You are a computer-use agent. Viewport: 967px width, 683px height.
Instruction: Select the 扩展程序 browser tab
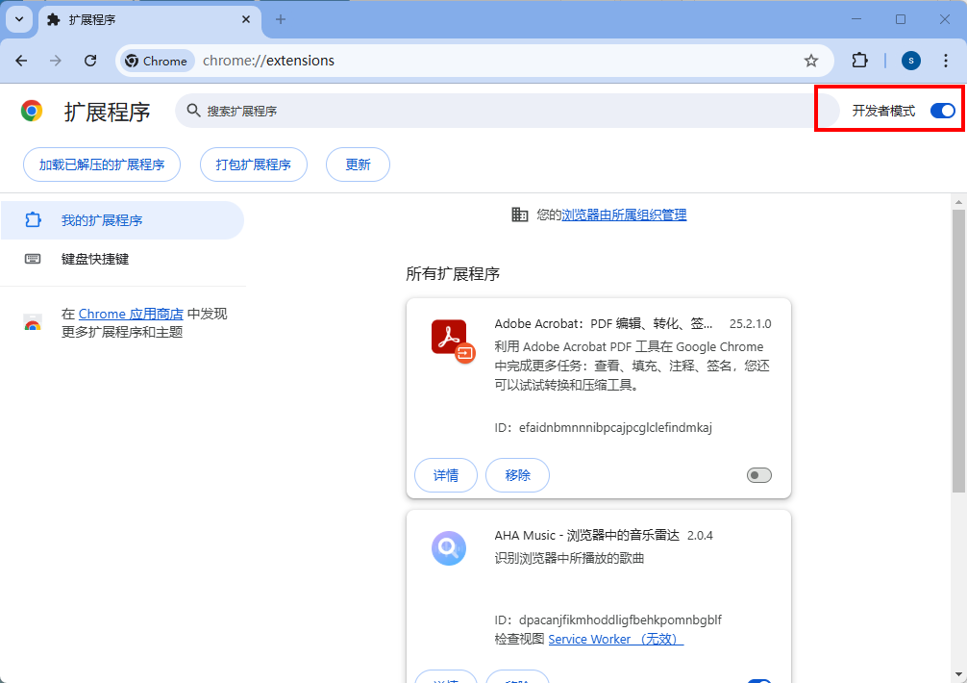point(150,20)
